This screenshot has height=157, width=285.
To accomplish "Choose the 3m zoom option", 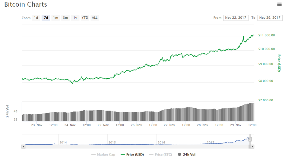I will coord(65,18).
